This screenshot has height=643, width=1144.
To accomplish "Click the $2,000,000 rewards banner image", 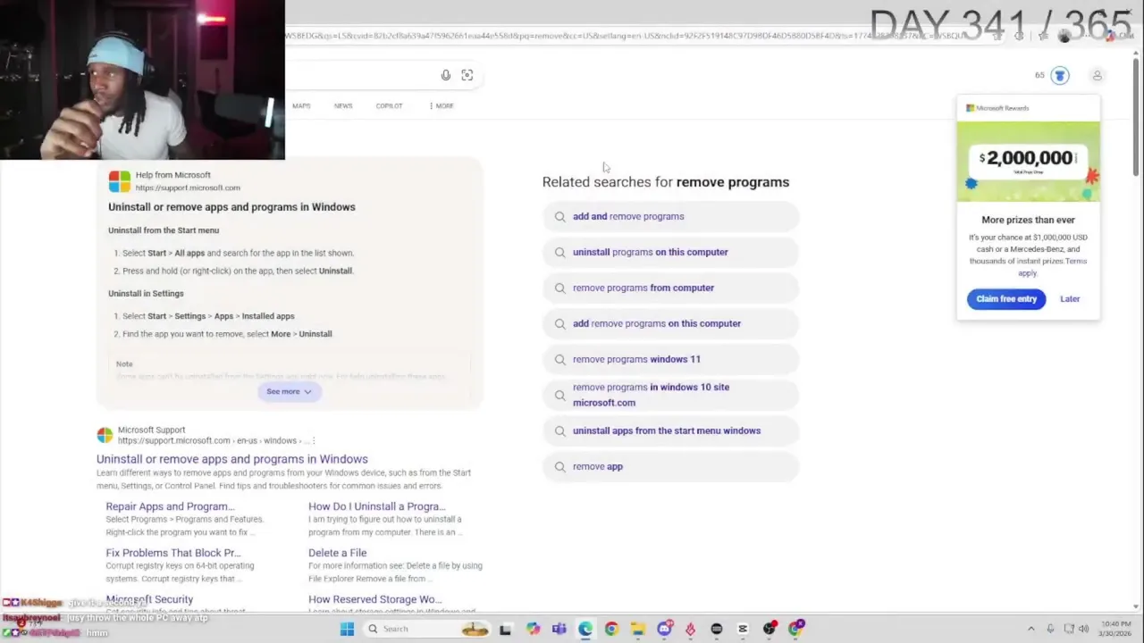I will [1028, 162].
